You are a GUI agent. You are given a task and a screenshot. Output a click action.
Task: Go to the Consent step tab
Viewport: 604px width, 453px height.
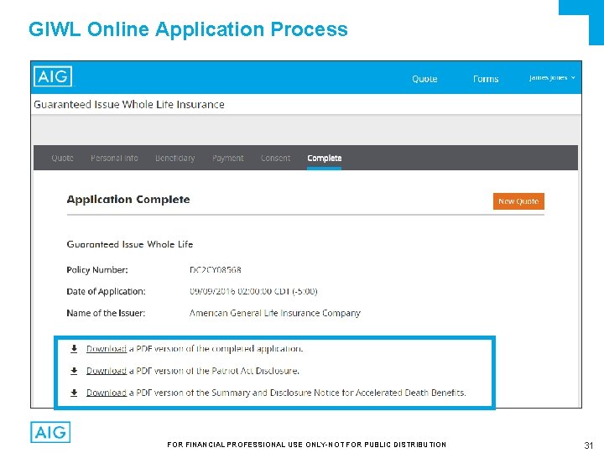(x=275, y=158)
